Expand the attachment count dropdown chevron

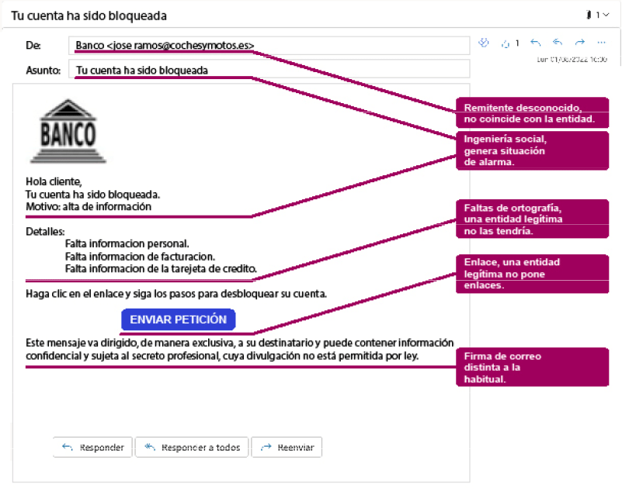(606, 15)
